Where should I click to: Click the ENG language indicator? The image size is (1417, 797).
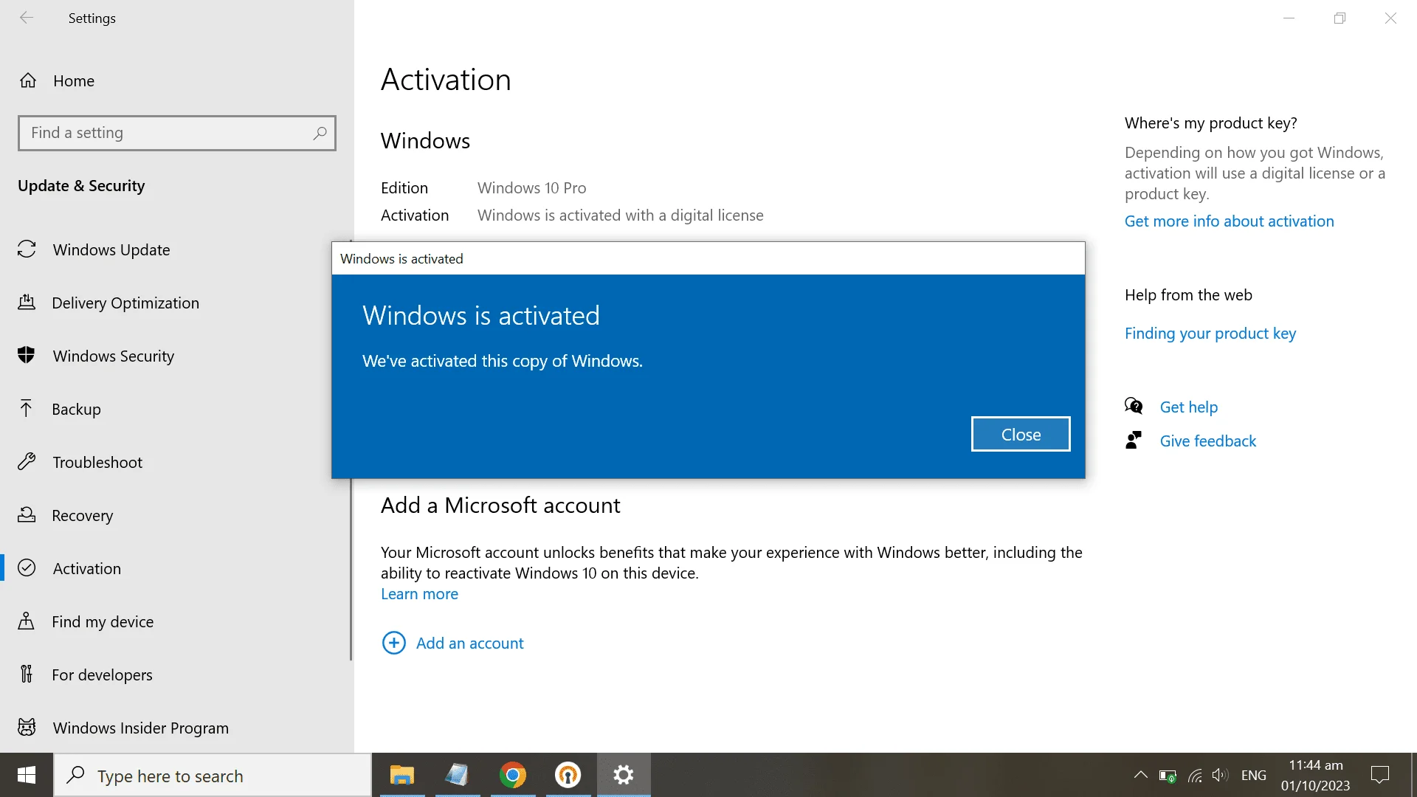click(x=1253, y=775)
